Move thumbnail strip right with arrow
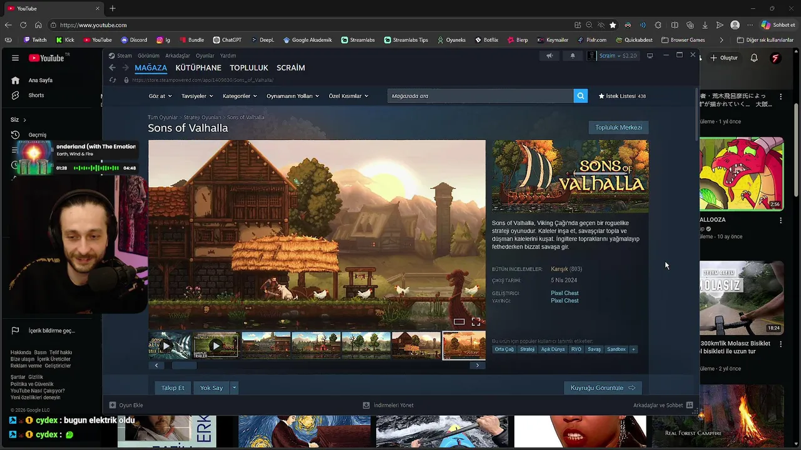Viewport: 801px width, 450px height. click(477, 366)
